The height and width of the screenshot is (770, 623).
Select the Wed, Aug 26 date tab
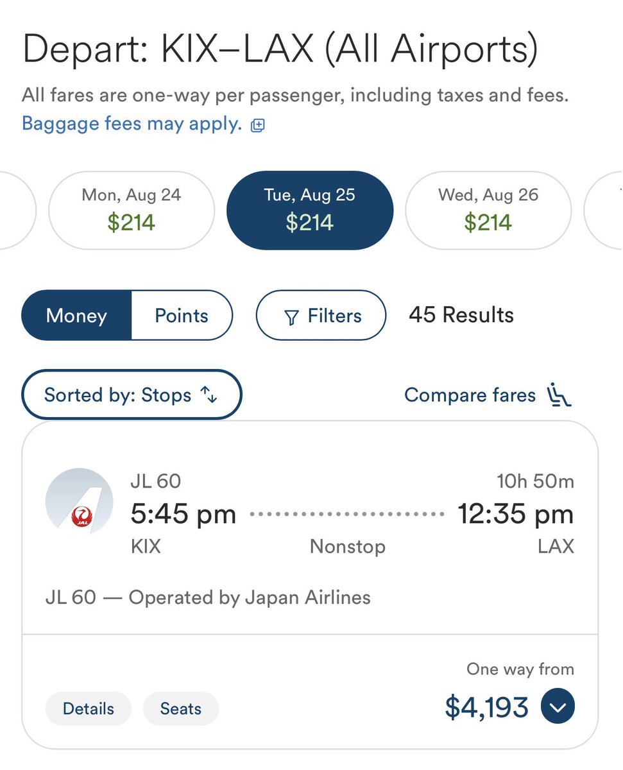coord(488,210)
